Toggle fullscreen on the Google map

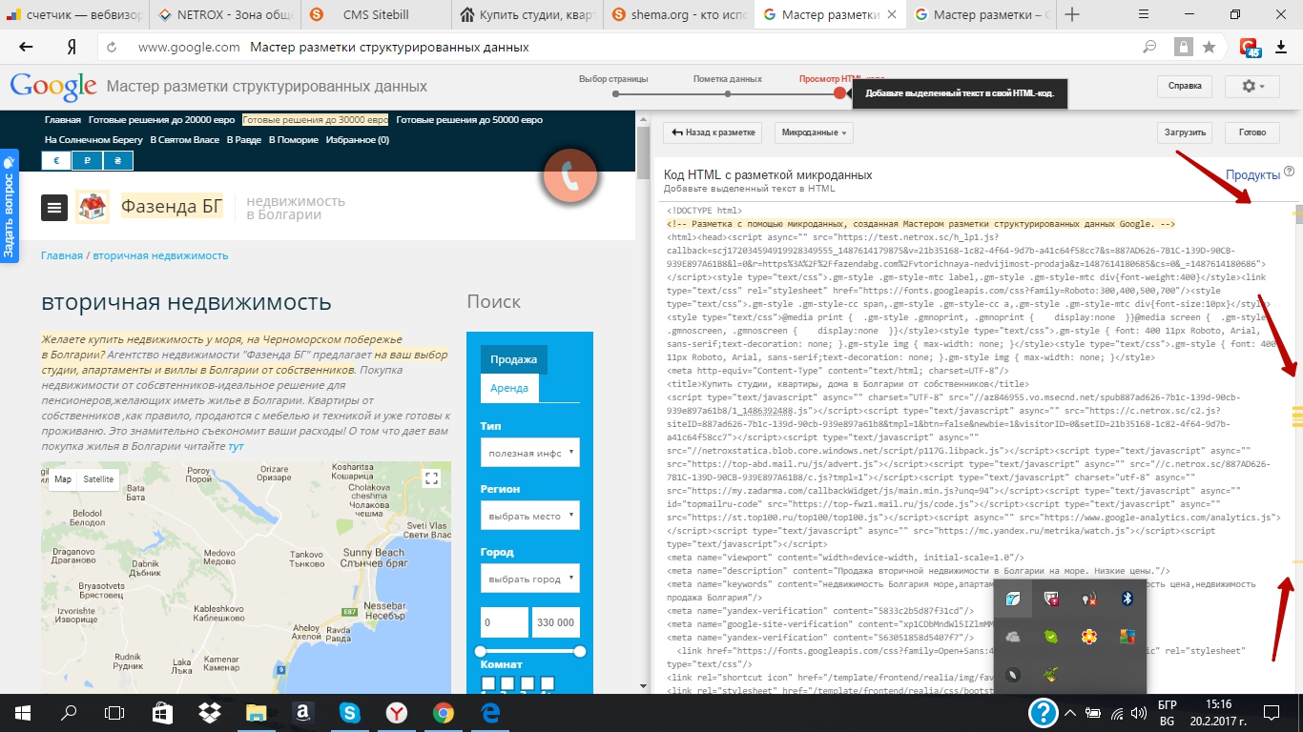tap(431, 478)
